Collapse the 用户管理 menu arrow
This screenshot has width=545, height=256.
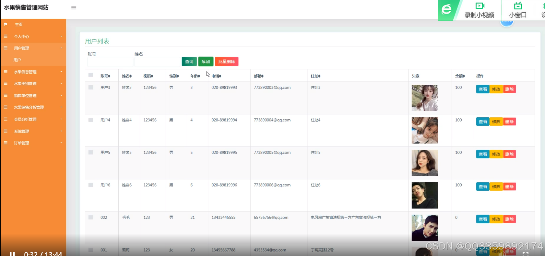[x=61, y=48]
